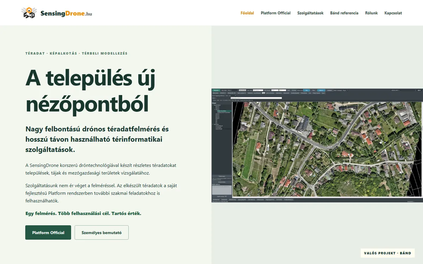Screen dimensions: 423x264
Task: Open the Főoldal menu item
Action: click(247, 13)
